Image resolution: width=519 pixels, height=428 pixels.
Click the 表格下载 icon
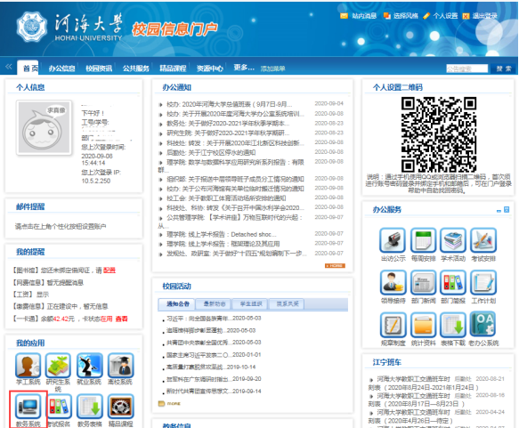(x=453, y=325)
